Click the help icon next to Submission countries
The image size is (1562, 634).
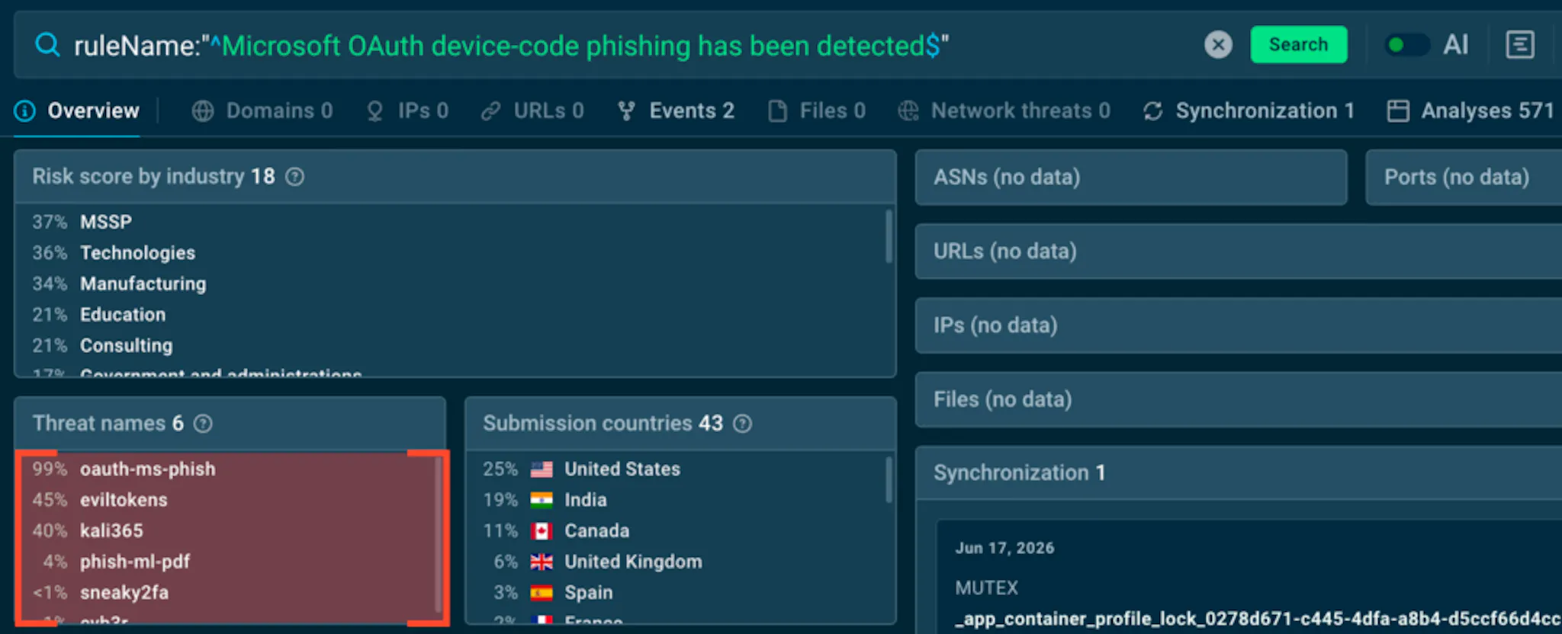click(742, 424)
